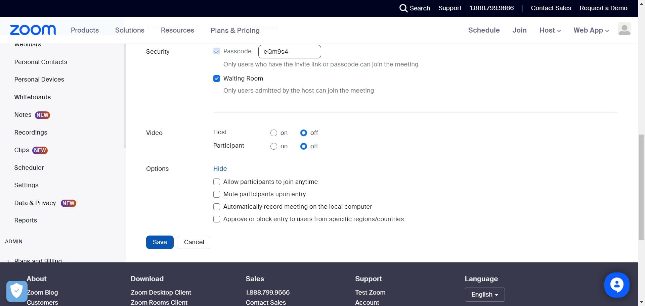Screen dimensions: 645x306
Task: Open the Products menu
Action: 85,30
